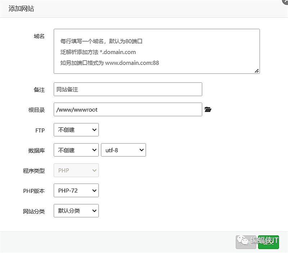Click the disabled PHP 程序类型 selector
This screenshot has width=288, height=253.
[76, 170]
